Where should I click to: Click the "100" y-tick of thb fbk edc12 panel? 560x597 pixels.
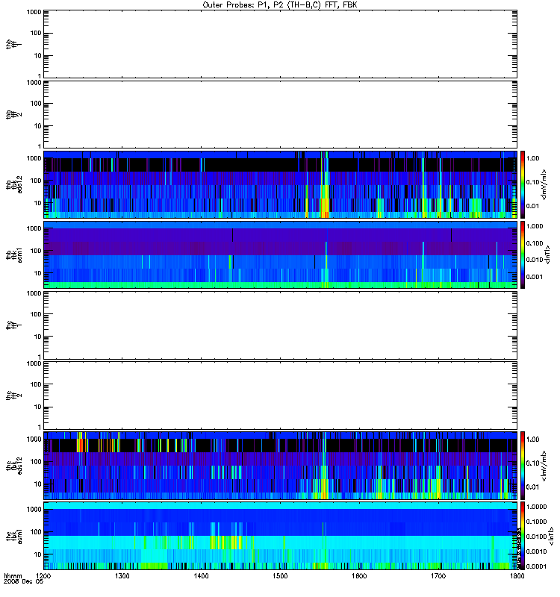tap(36, 181)
